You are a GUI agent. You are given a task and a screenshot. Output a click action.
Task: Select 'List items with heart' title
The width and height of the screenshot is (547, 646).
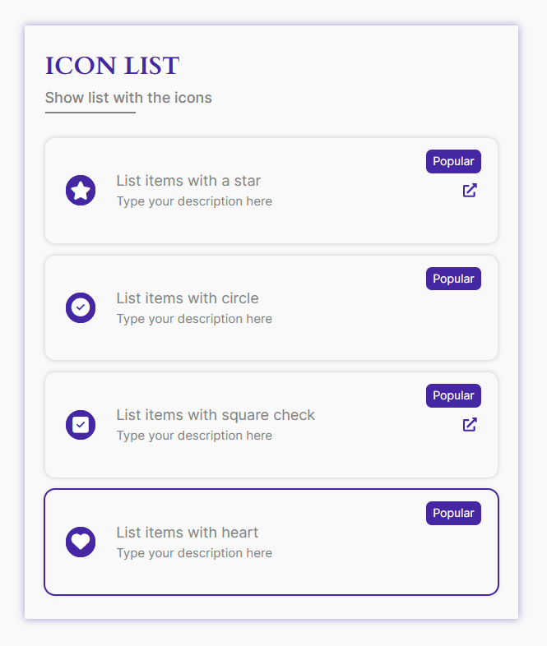(188, 533)
